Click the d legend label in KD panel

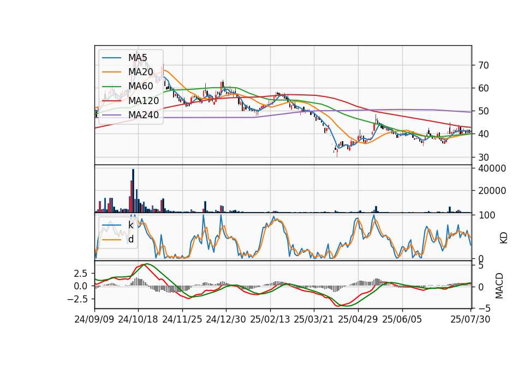tap(131, 239)
